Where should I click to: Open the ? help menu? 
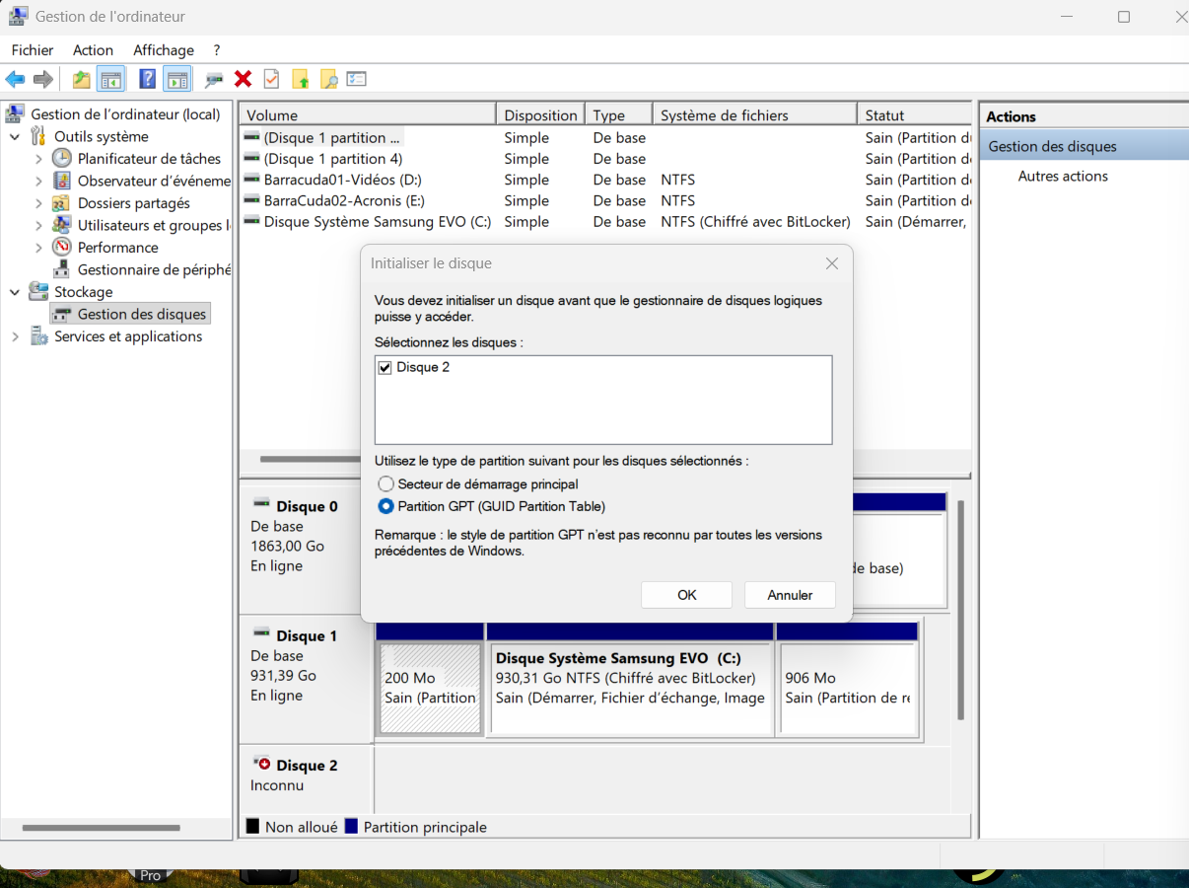(217, 50)
